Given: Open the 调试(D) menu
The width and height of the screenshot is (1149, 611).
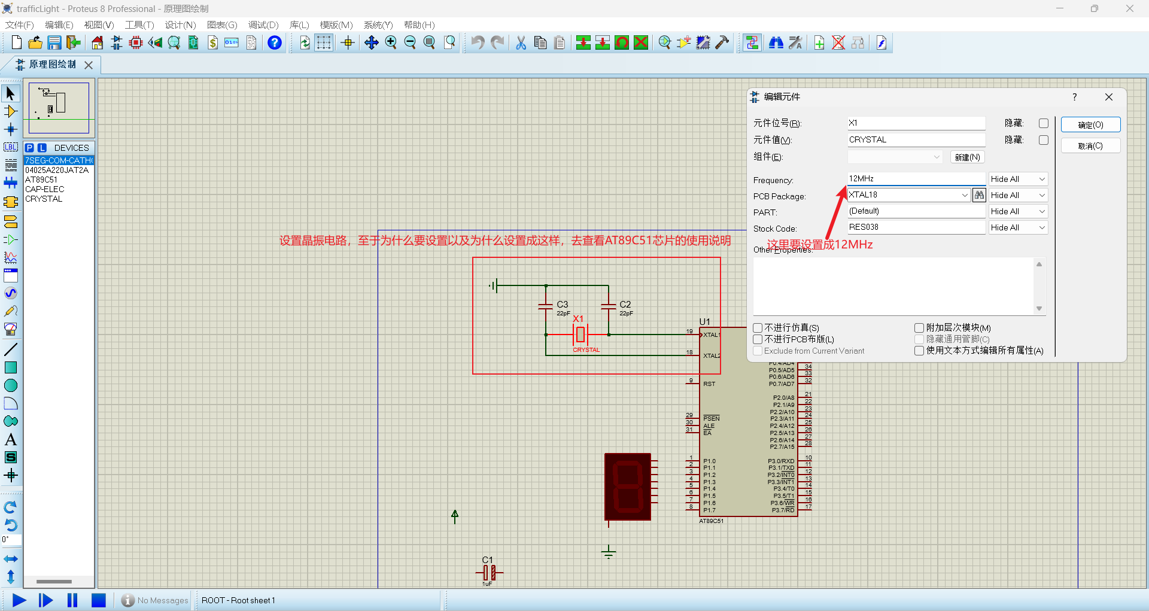Looking at the screenshot, I should pyautogui.click(x=263, y=25).
